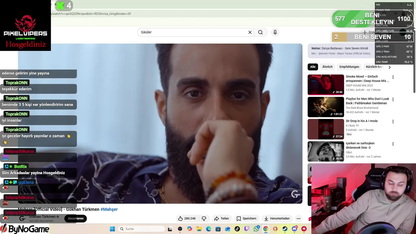Open the Gökhan Türkmen channel name
Image resolution: width=416 pixels, height=234 pixels.
click(42, 216)
